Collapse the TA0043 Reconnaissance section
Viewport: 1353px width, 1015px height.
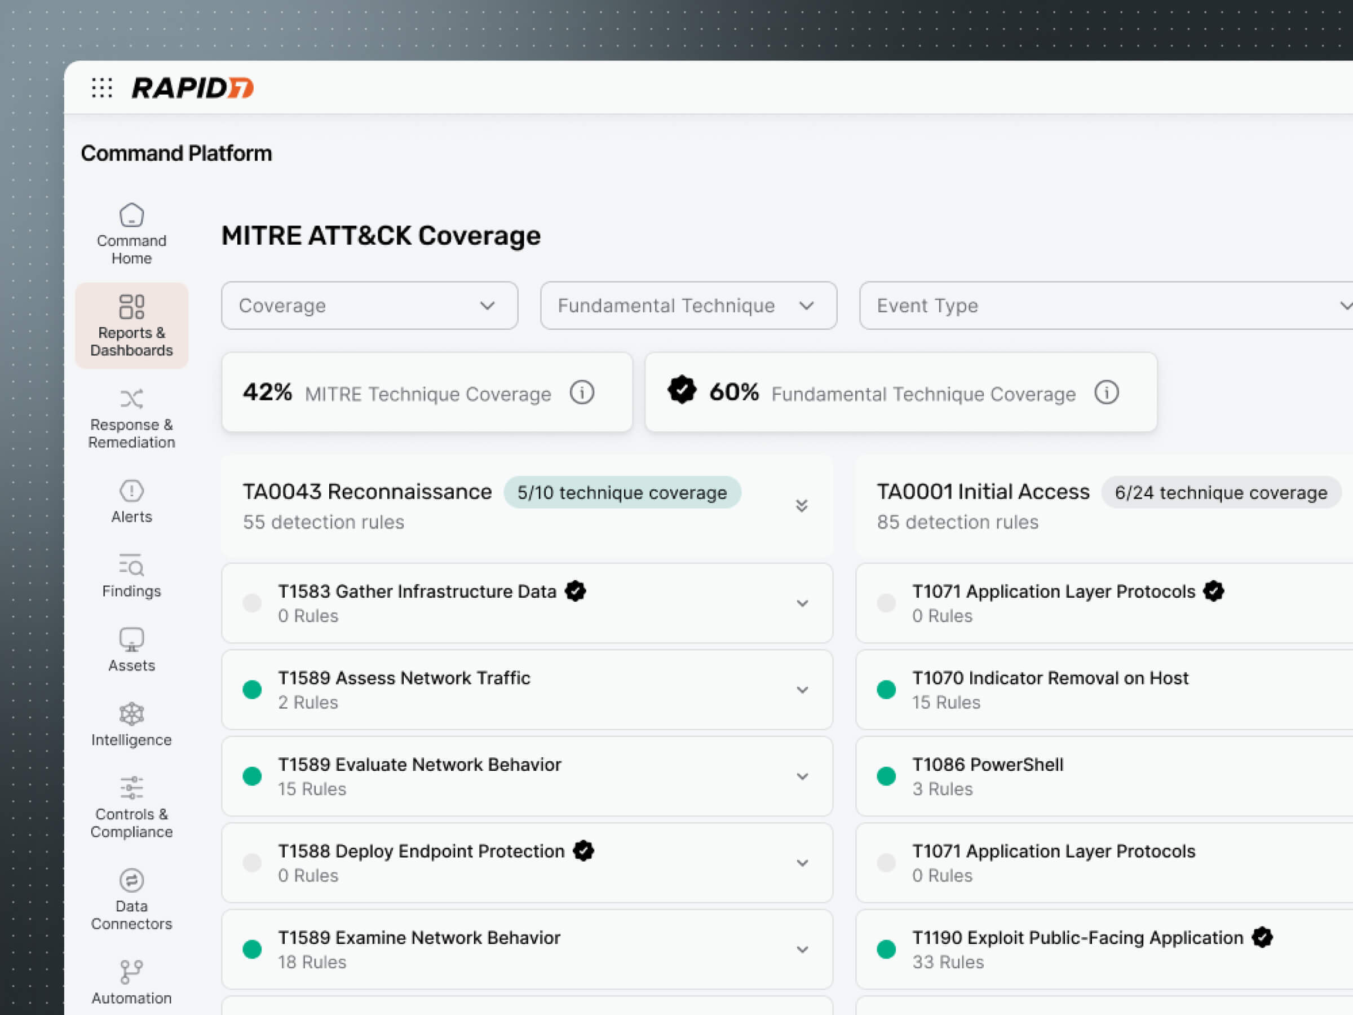click(x=801, y=505)
